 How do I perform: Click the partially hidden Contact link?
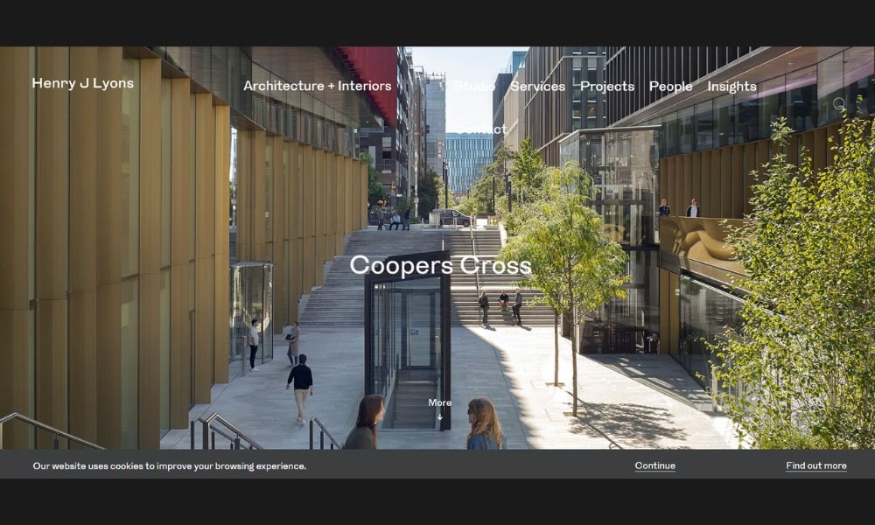[x=495, y=129]
